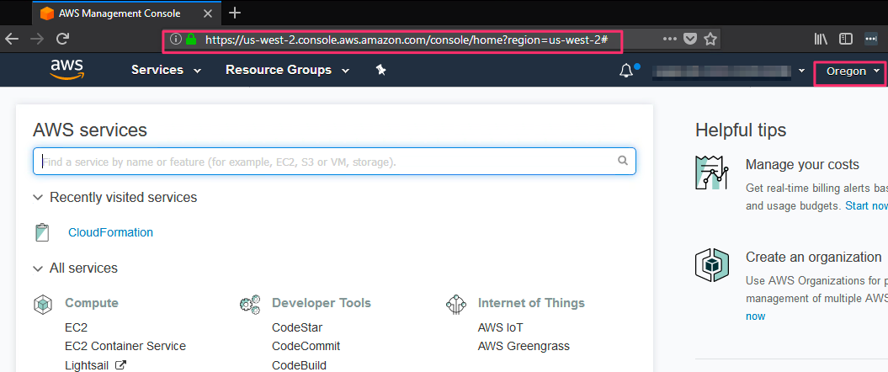
Task: Click the CloudFormation service icon
Action: click(42, 233)
